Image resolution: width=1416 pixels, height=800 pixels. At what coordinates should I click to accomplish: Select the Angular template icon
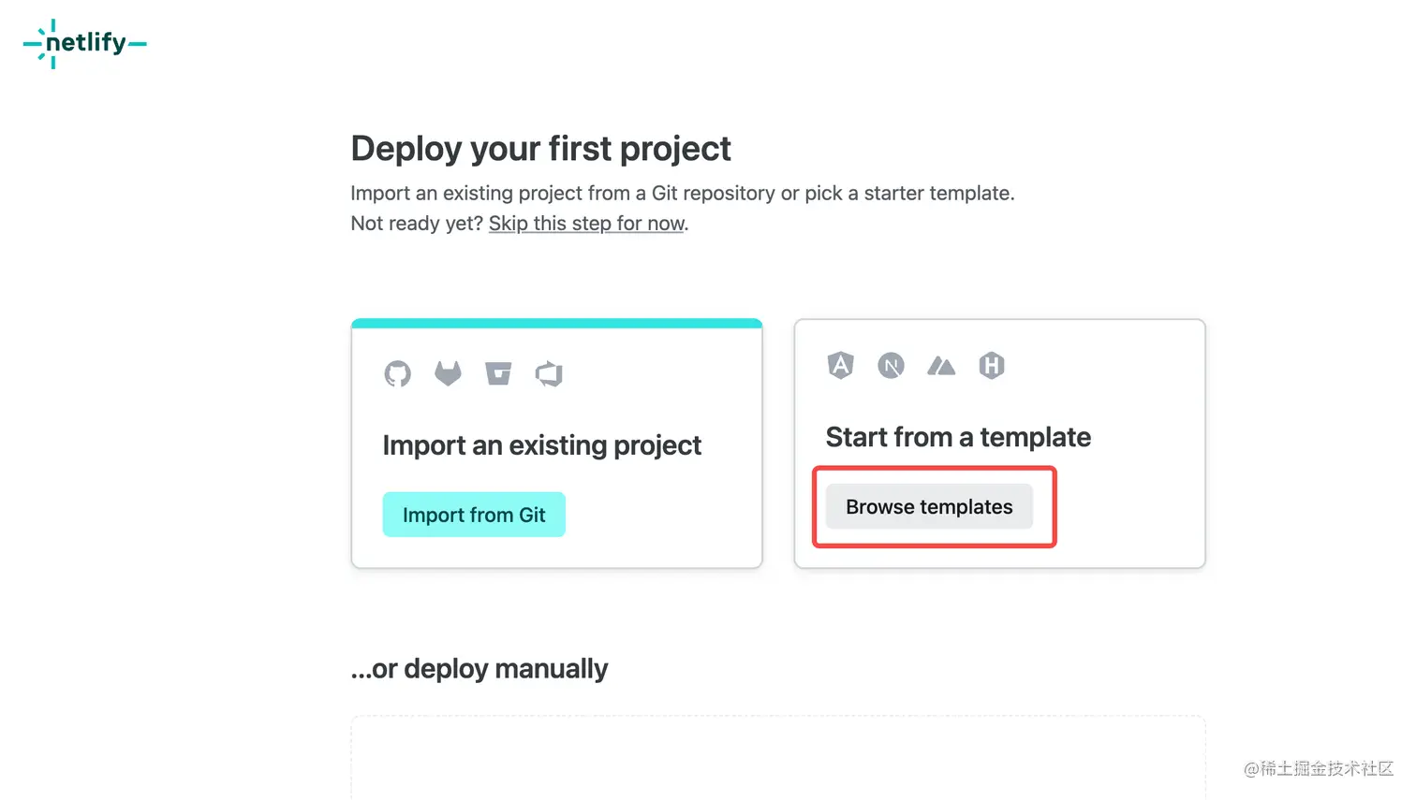[x=841, y=366]
